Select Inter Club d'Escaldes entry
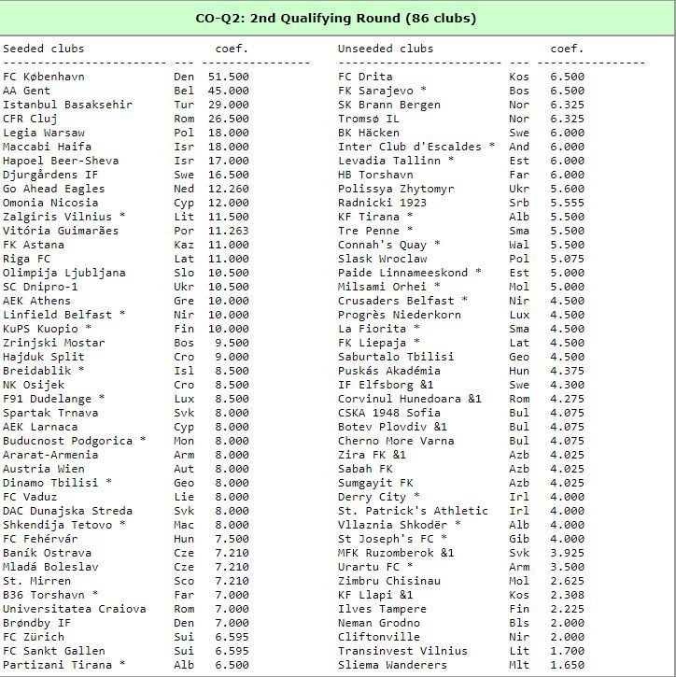Viewport: 676px width, 677px height. tap(410, 147)
